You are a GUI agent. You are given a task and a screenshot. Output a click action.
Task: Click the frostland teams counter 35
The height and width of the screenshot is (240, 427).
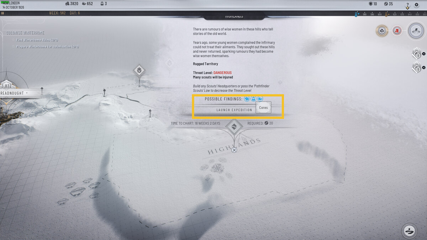tap(389, 4)
